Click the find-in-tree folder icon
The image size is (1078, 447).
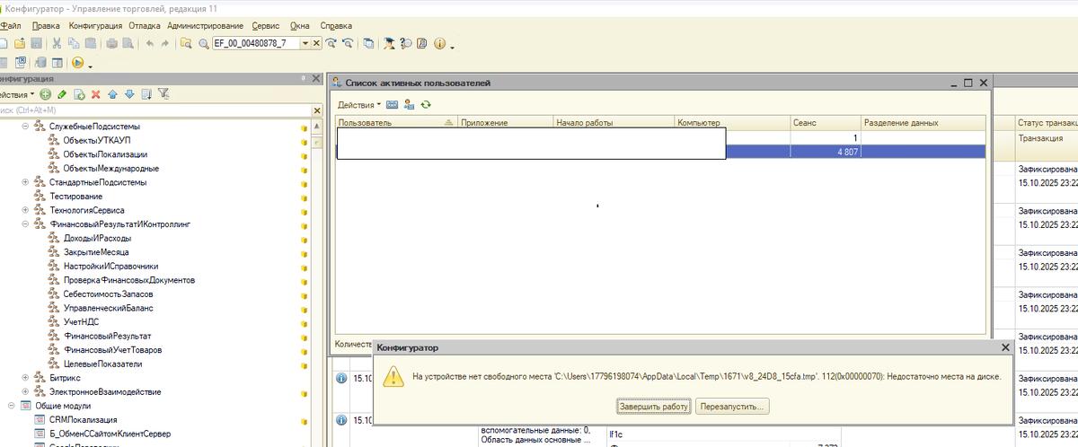tap(186, 43)
